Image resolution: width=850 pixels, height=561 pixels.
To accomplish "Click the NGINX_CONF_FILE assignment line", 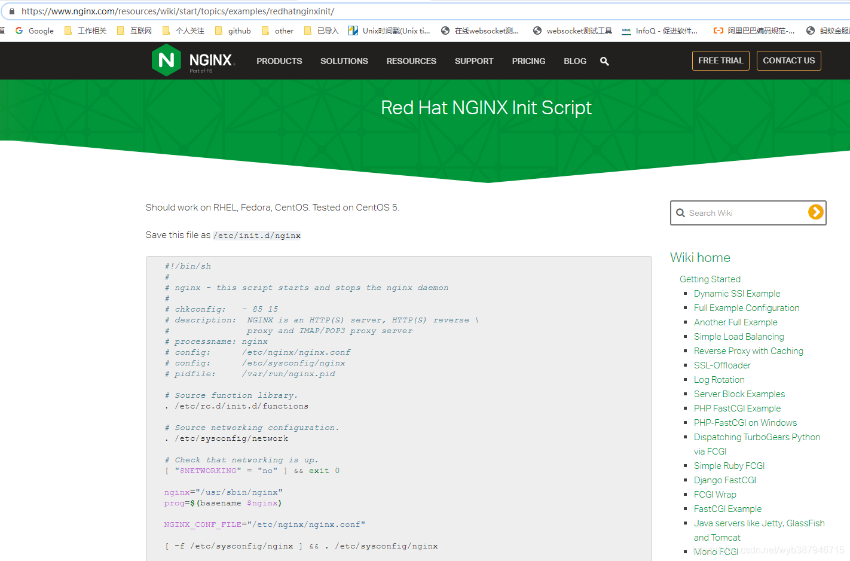I will pos(265,525).
